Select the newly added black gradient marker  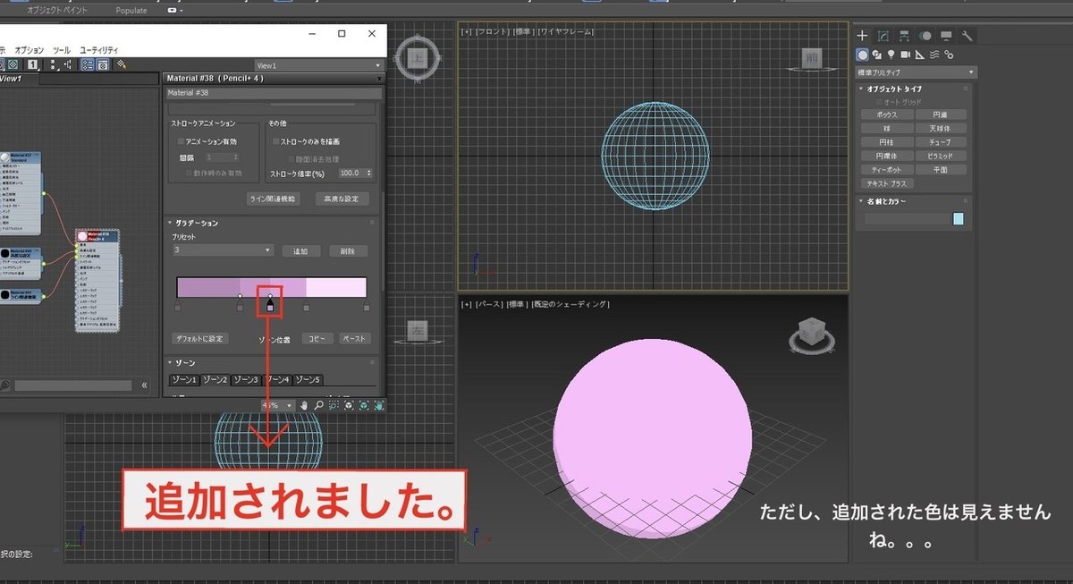tap(270, 308)
